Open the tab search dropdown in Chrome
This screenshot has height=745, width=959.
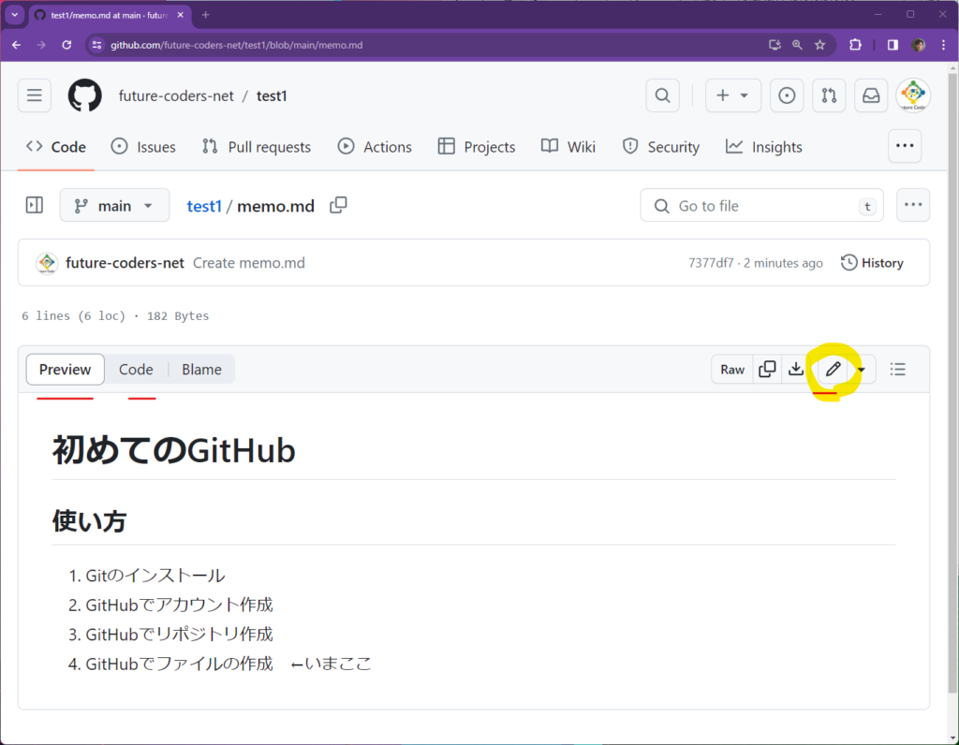15,15
